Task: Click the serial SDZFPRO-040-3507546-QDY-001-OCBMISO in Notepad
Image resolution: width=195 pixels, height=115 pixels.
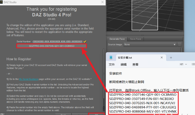Action: [143, 95]
